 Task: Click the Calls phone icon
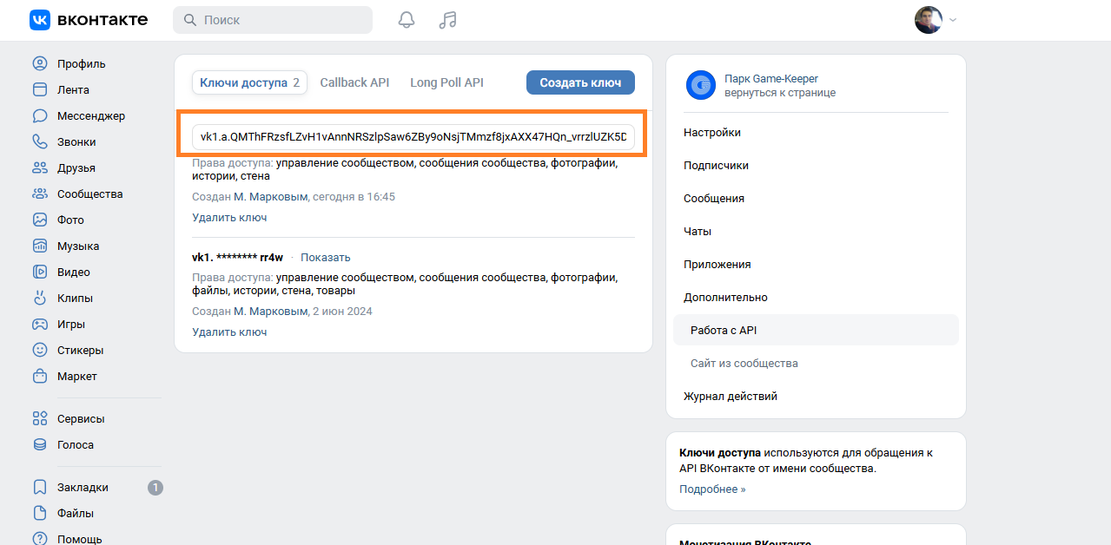[x=40, y=141]
